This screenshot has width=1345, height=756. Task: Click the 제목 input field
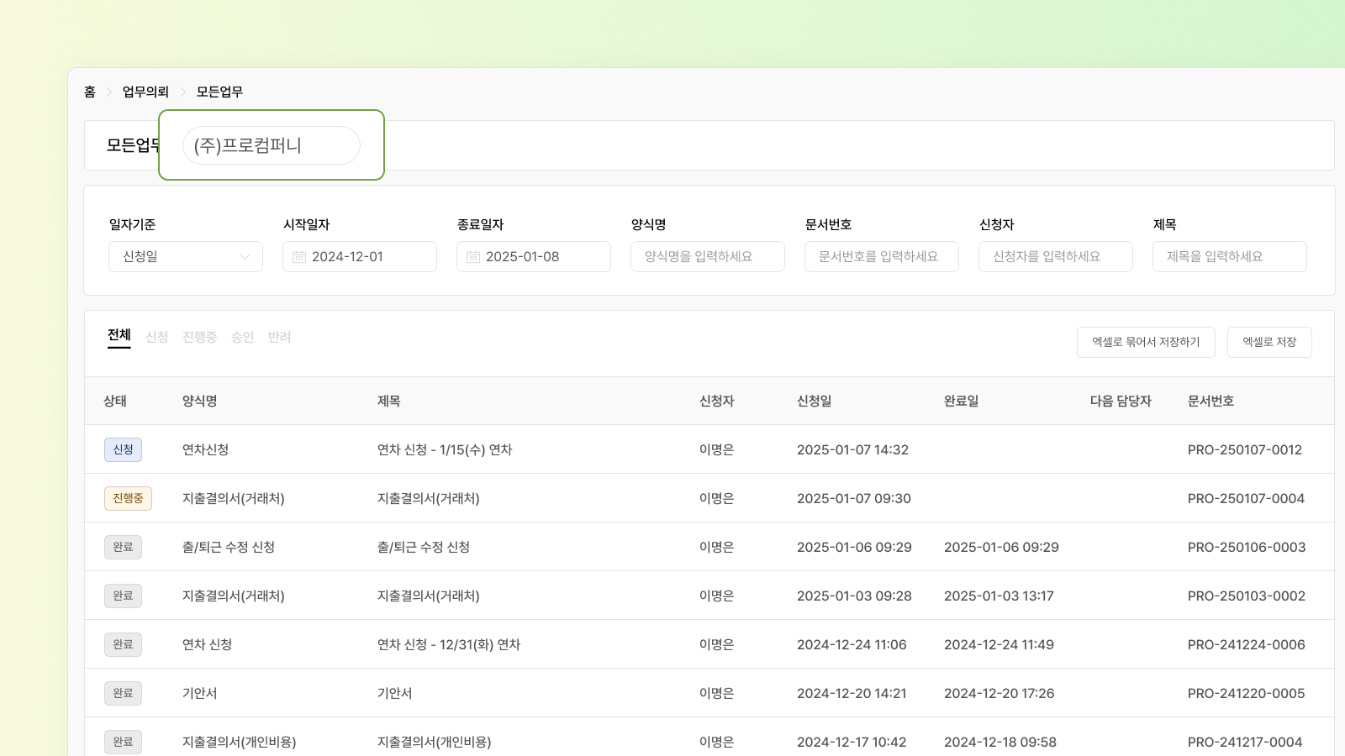point(1230,257)
